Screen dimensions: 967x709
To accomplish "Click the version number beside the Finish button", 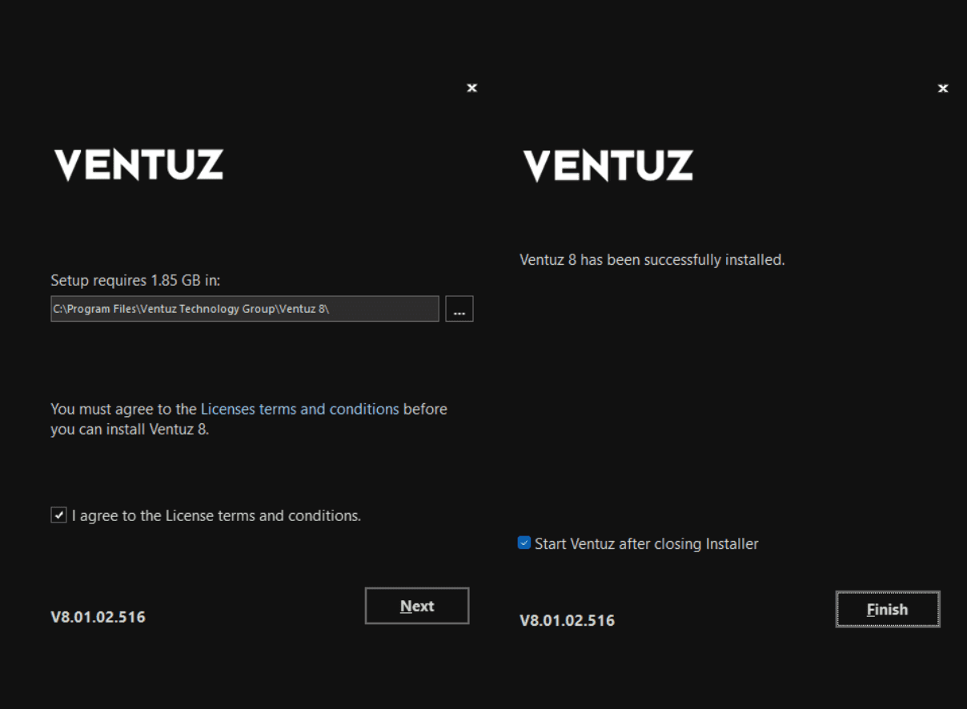I will coord(567,620).
